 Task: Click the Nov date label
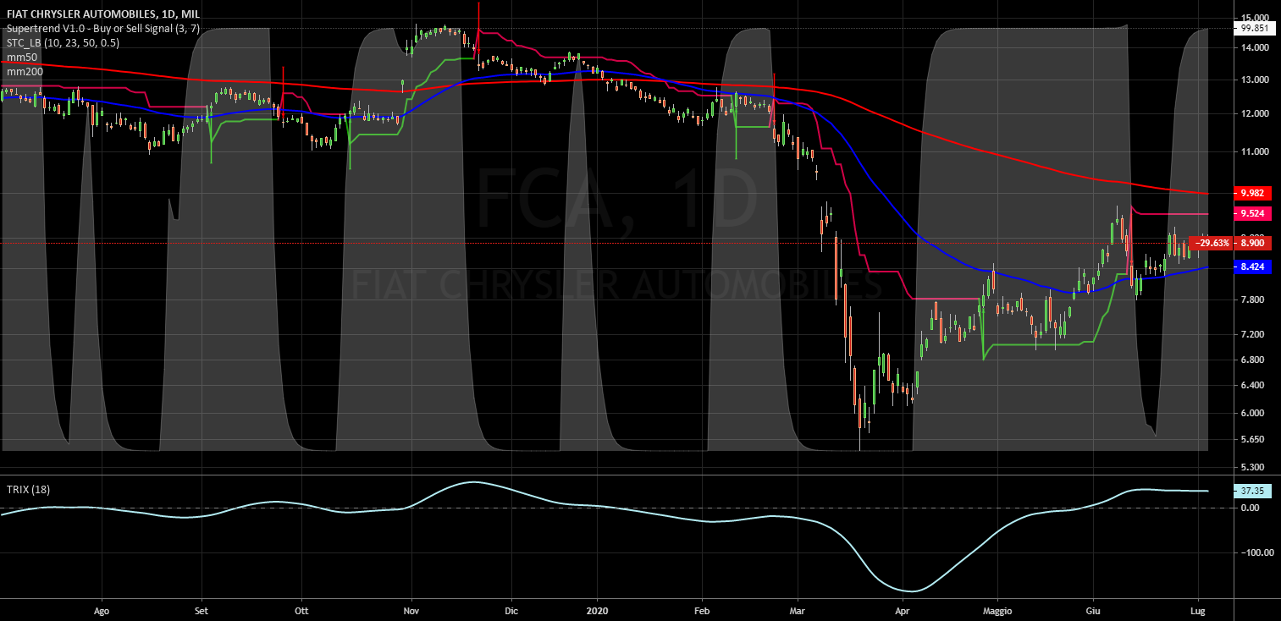411,609
